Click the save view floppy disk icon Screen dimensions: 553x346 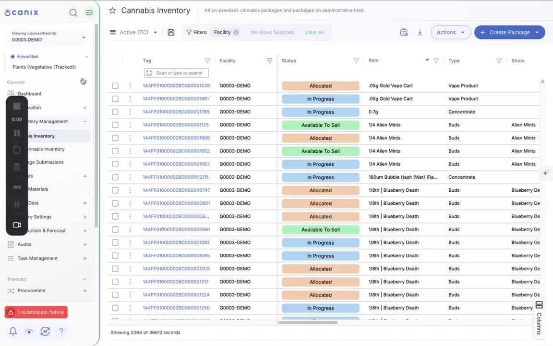tap(171, 32)
